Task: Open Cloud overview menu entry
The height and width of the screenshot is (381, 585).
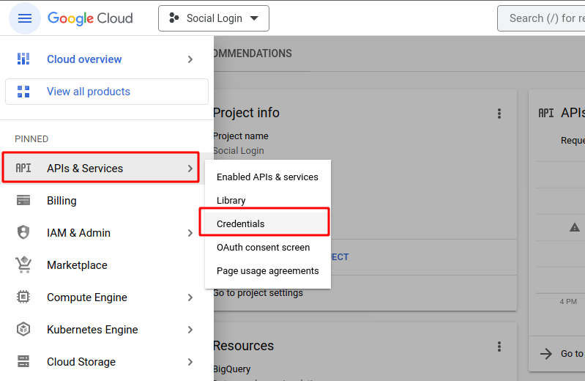Action: pos(84,59)
